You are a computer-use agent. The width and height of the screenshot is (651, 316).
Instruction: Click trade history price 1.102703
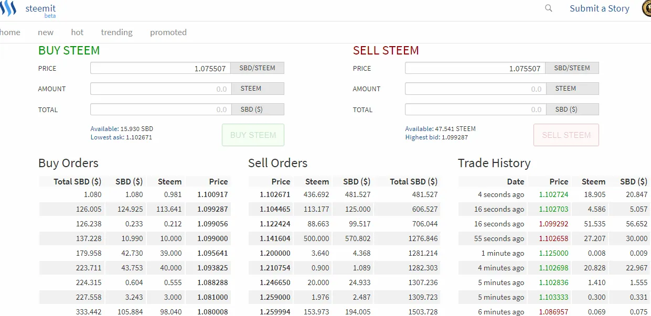pos(554,209)
